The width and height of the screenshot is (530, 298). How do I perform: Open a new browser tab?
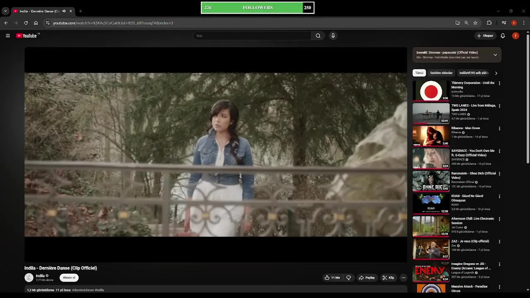(80, 11)
